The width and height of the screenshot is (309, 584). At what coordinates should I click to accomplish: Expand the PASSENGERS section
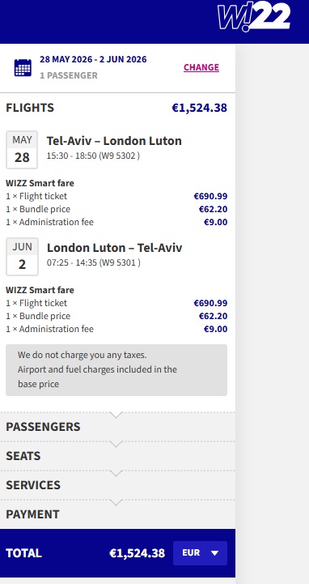pyautogui.click(x=117, y=427)
